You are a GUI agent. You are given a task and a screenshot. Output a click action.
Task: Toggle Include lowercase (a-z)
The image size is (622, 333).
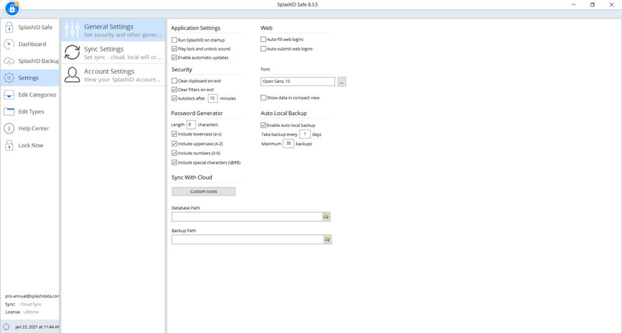(174, 134)
